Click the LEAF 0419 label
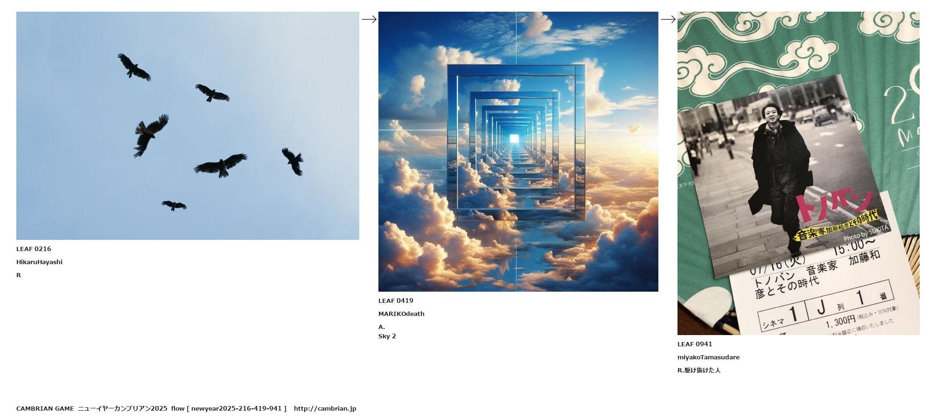This screenshot has width=936, height=420. click(x=396, y=301)
